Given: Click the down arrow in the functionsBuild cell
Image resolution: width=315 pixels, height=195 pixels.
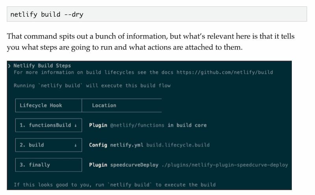Looking at the screenshot, I should [75, 125].
